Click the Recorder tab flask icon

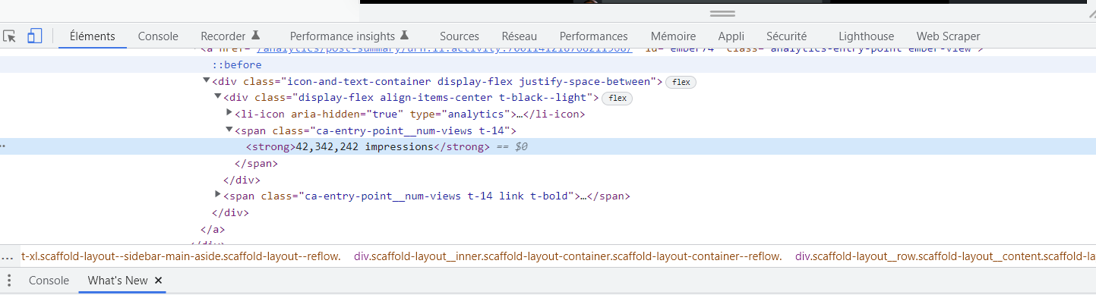point(256,36)
